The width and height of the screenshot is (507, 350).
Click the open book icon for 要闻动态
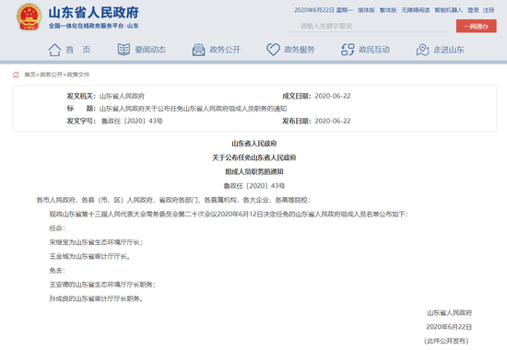124,50
